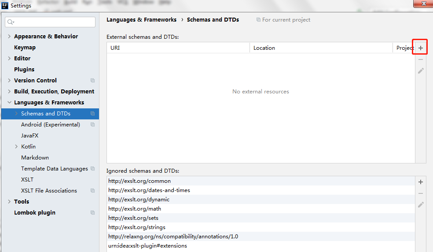Open Template Data Languages settings

[x=55, y=169]
